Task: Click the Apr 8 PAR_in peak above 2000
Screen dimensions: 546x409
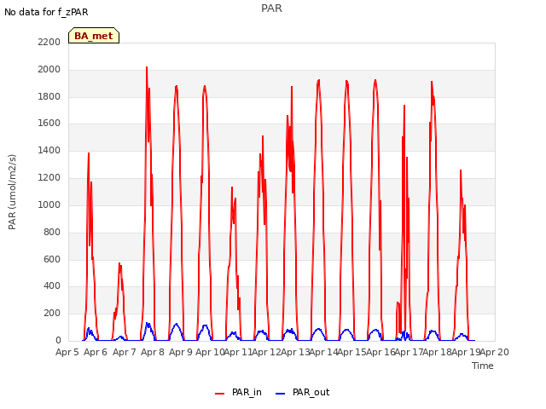Action: pos(147,68)
